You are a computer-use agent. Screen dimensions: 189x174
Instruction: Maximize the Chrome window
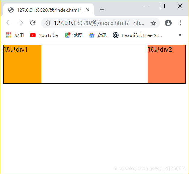point(162,6)
